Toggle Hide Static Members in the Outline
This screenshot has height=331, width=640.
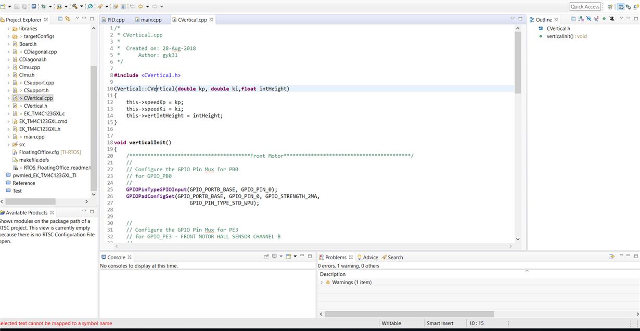596,18
